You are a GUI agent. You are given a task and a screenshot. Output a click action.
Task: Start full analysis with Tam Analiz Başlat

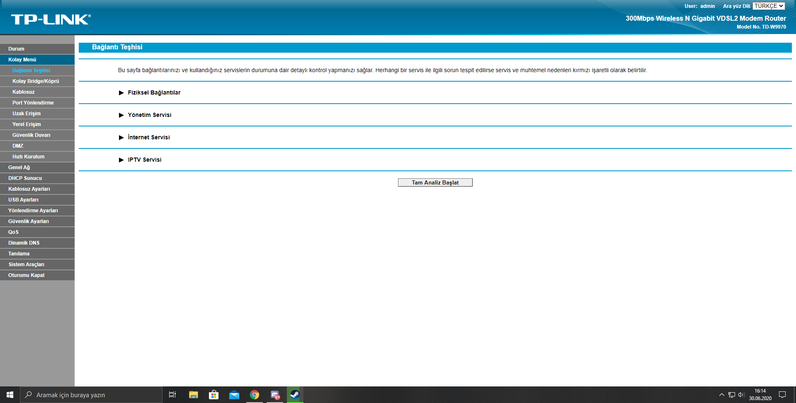(435, 182)
